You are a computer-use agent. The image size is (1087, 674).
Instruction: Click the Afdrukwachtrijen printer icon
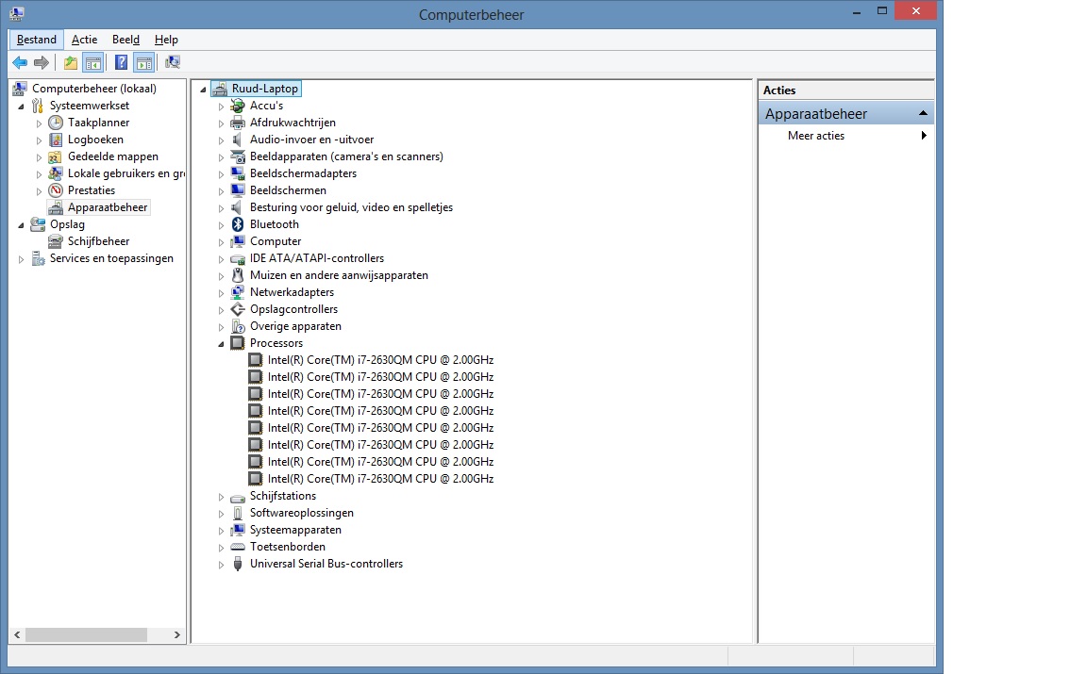238,123
